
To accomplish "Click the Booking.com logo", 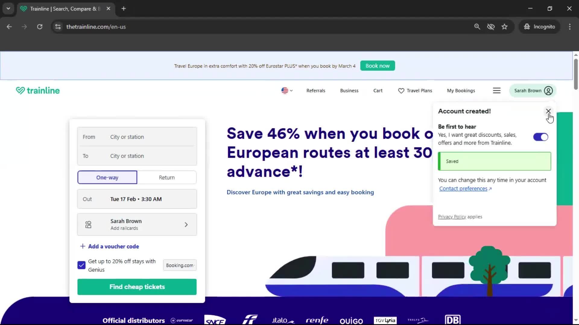I will pos(179,265).
